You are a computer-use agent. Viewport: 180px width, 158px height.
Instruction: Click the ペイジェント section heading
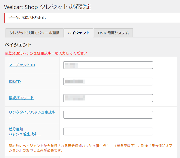(18, 45)
